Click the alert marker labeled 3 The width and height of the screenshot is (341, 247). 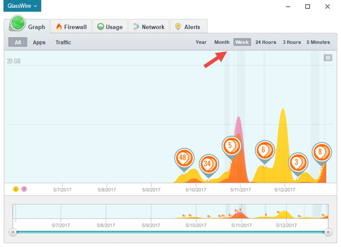point(298,163)
